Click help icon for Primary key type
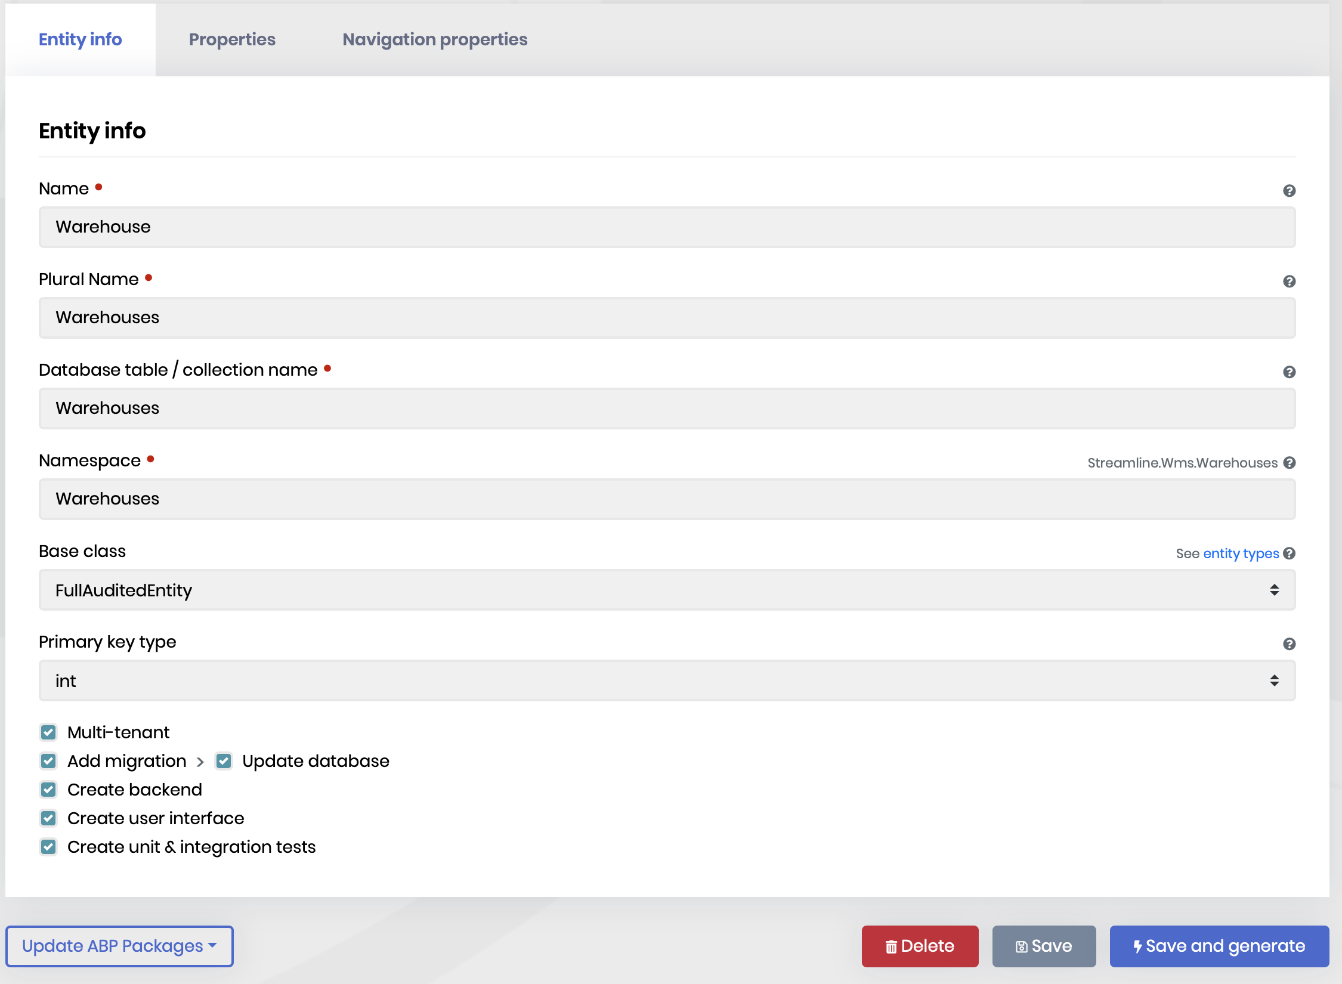The height and width of the screenshot is (984, 1342). (1289, 644)
